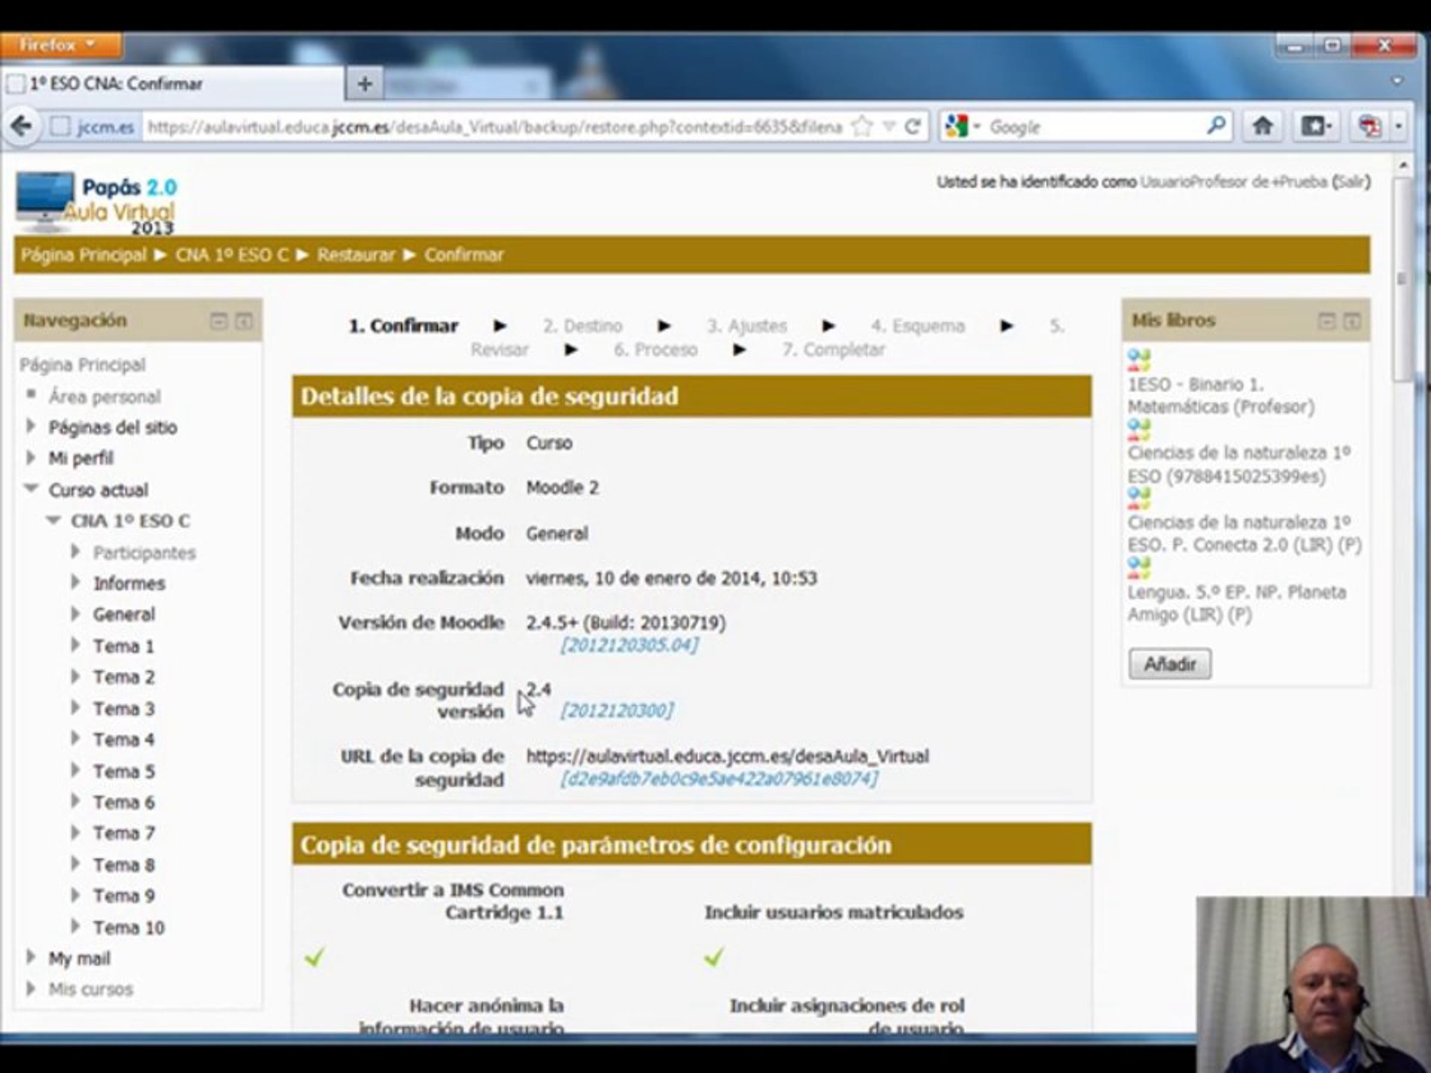Open CNA 1º ESO C breadcrumb link
The width and height of the screenshot is (1431, 1073).
233,255
